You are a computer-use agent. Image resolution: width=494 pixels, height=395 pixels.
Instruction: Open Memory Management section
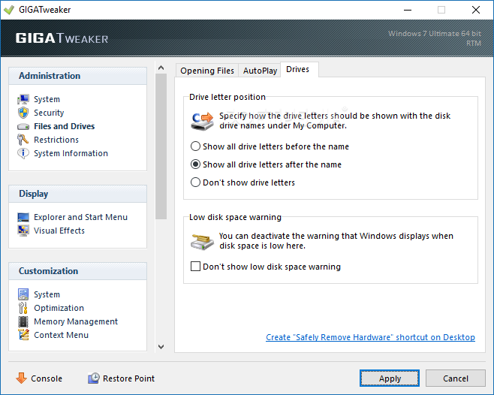(76, 321)
